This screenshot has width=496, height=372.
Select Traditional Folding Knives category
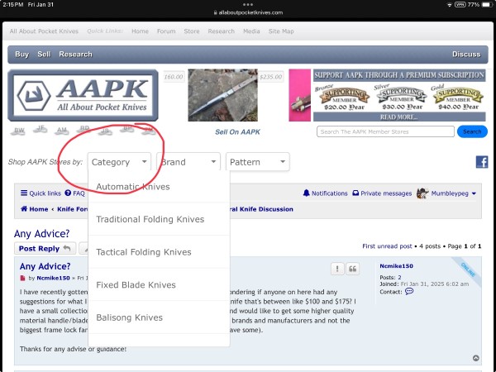(x=159, y=219)
